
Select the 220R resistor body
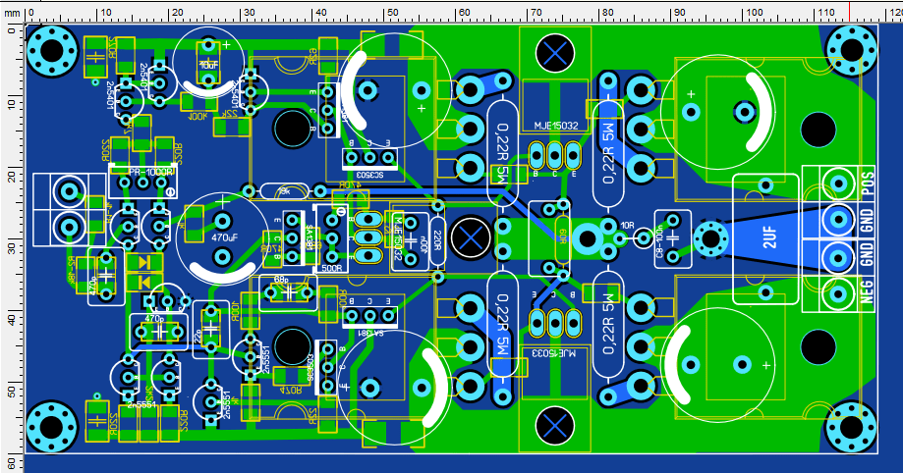(x=437, y=240)
